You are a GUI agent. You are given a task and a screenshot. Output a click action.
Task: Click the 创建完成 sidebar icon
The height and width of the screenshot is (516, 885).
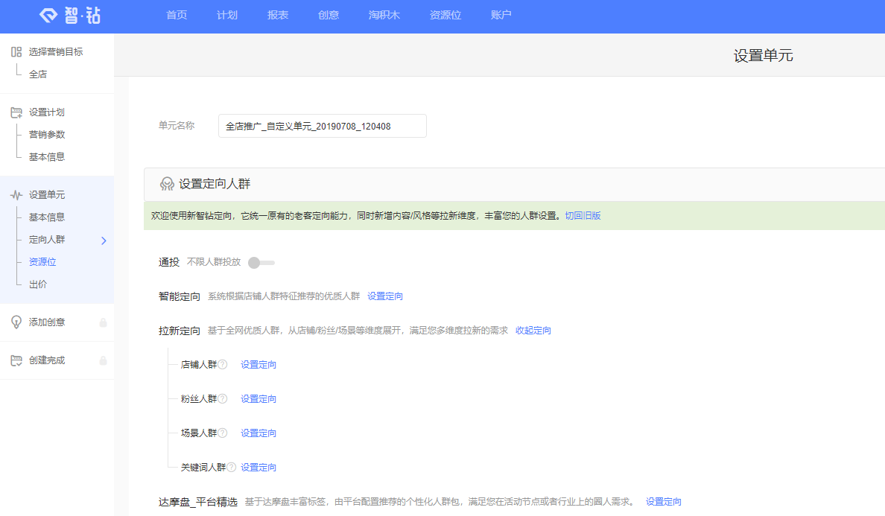pyautogui.click(x=16, y=360)
